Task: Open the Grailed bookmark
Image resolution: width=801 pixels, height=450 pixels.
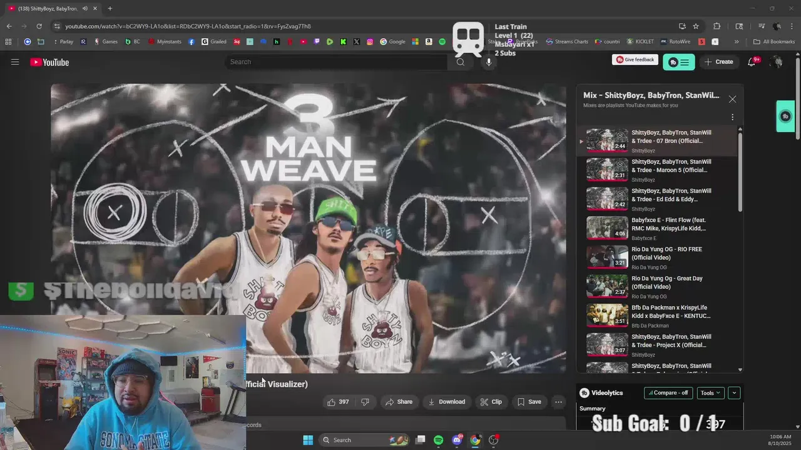Action: tap(214, 42)
